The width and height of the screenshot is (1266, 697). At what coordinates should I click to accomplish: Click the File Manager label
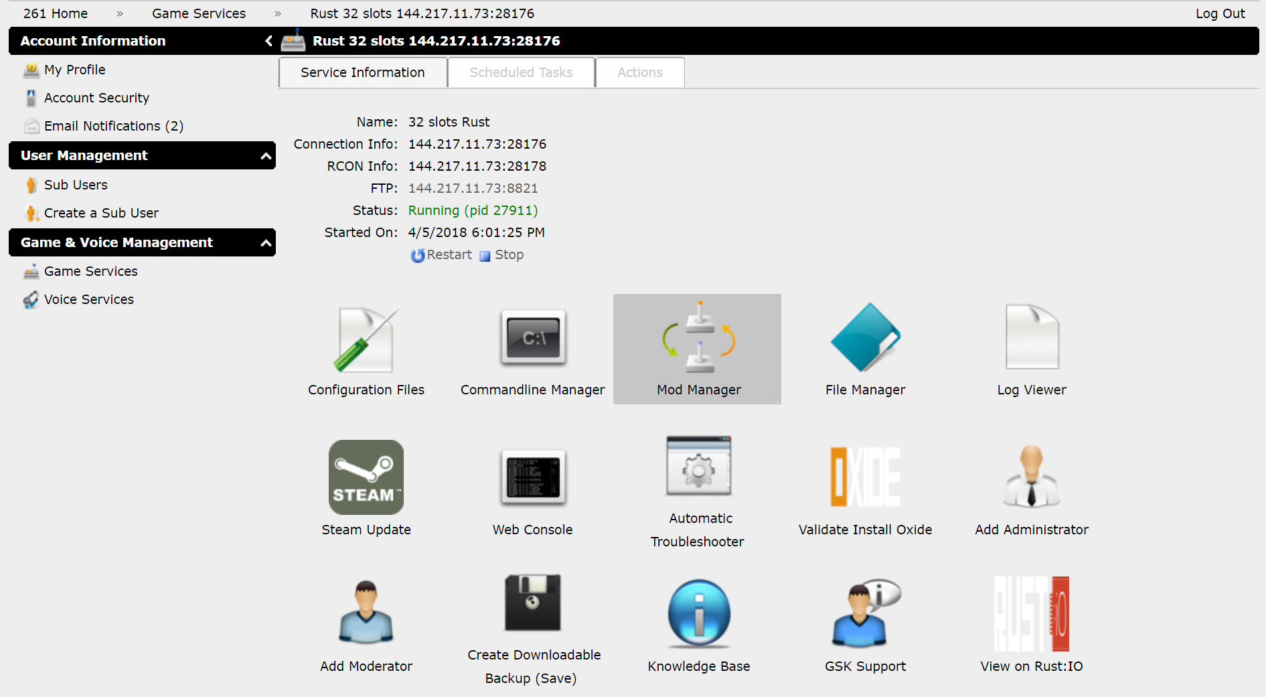click(x=866, y=390)
